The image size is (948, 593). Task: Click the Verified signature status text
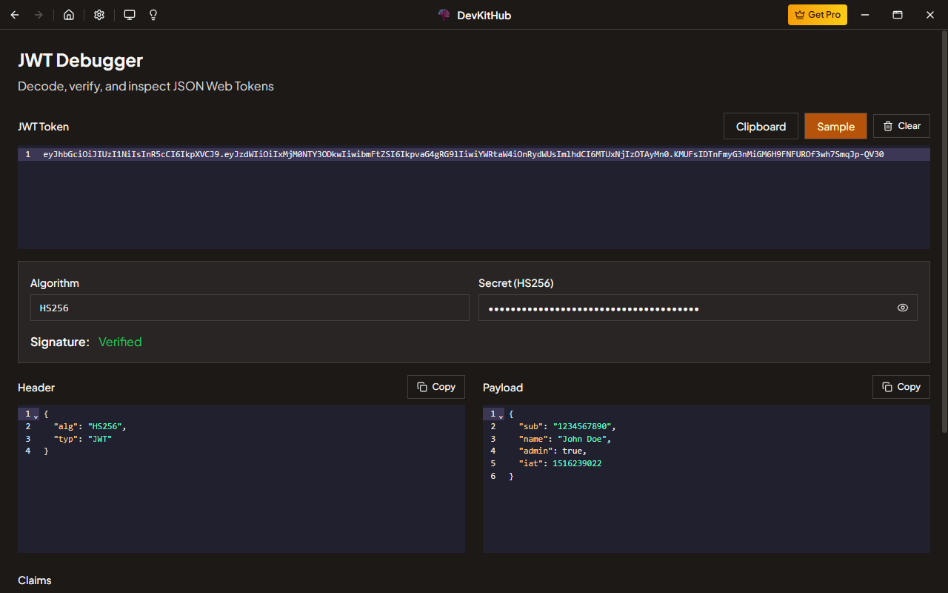[120, 342]
